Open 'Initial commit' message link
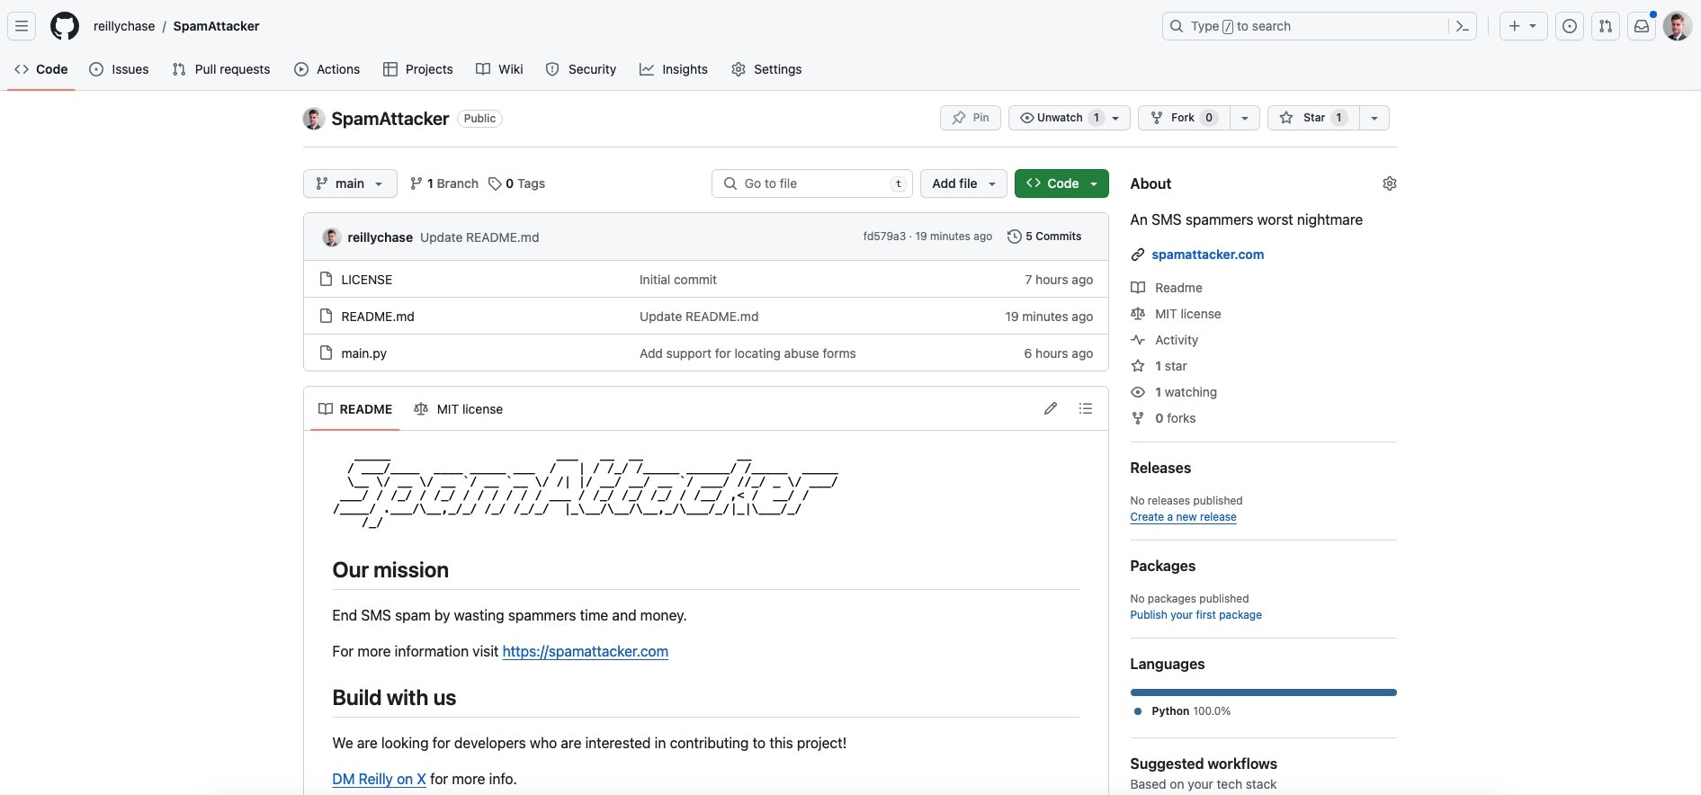 point(678,280)
